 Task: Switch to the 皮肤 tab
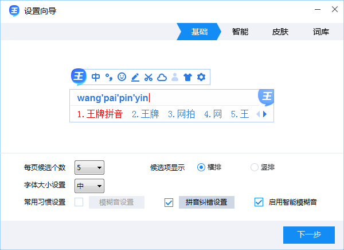click(280, 32)
